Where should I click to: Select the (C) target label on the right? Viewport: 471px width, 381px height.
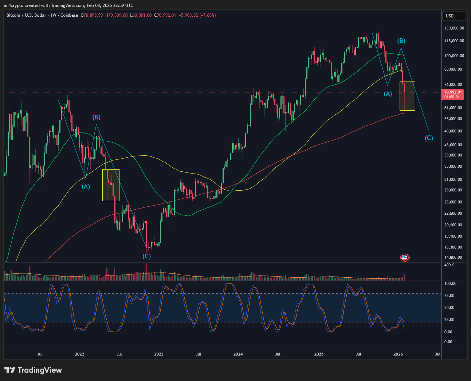tap(429, 138)
